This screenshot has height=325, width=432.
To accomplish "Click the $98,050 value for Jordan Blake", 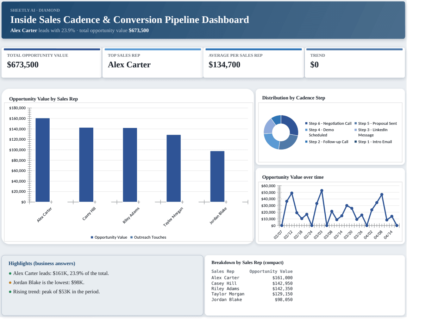I will (284, 300).
